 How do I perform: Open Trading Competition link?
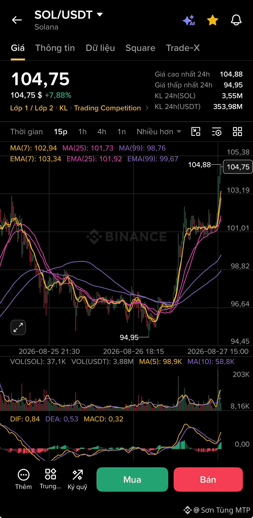[108, 108]
